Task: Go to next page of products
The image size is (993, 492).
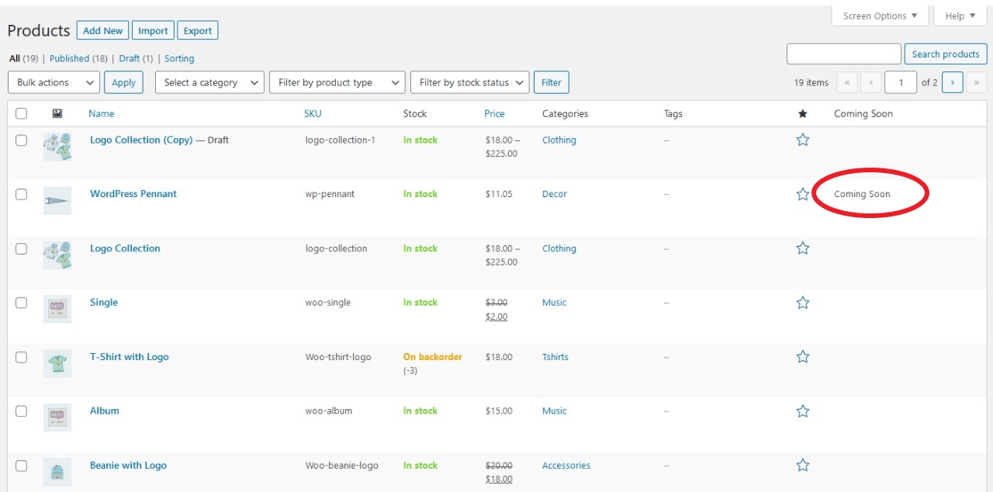Action: (953, 82)
